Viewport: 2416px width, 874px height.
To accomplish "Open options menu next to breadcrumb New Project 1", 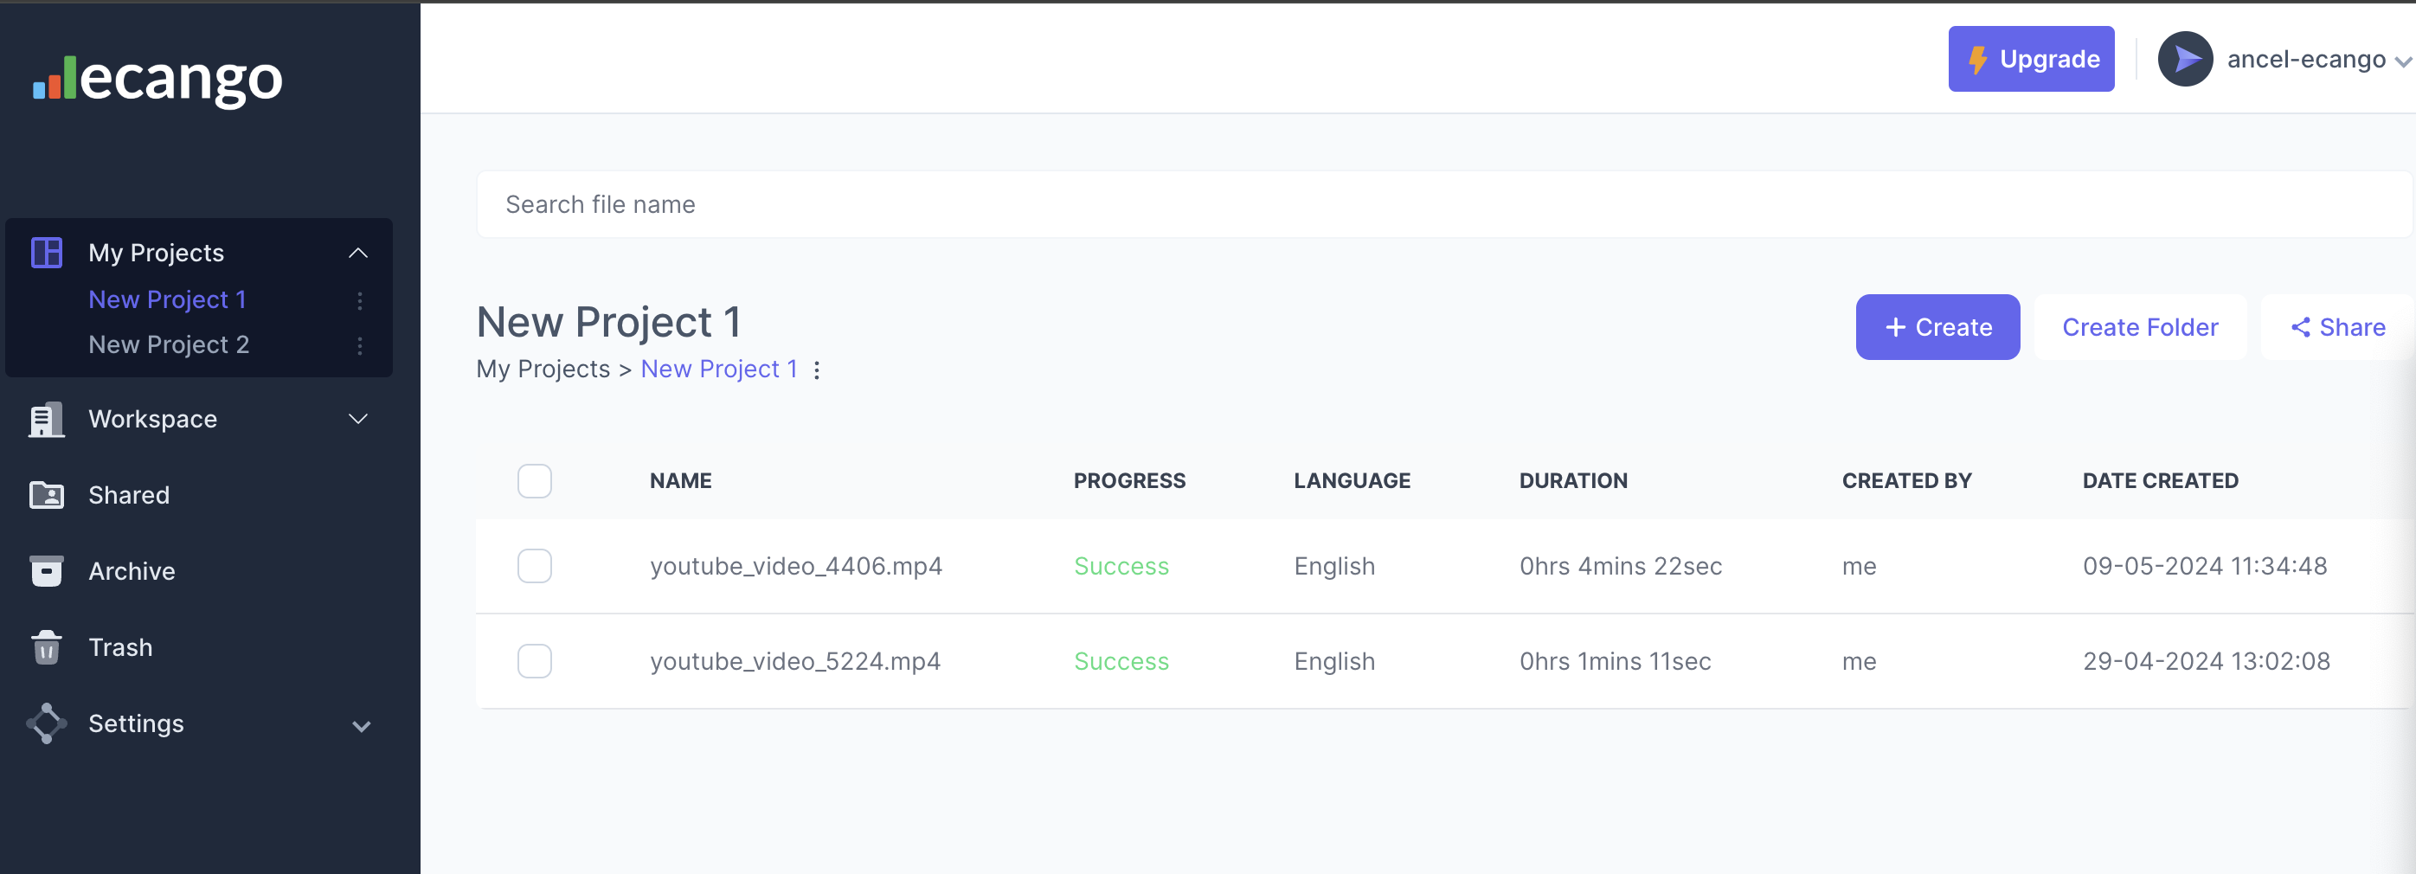I will (x=816, y=369).
